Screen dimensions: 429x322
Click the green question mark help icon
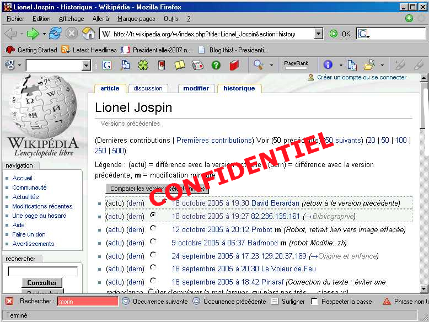pos(216,65)
